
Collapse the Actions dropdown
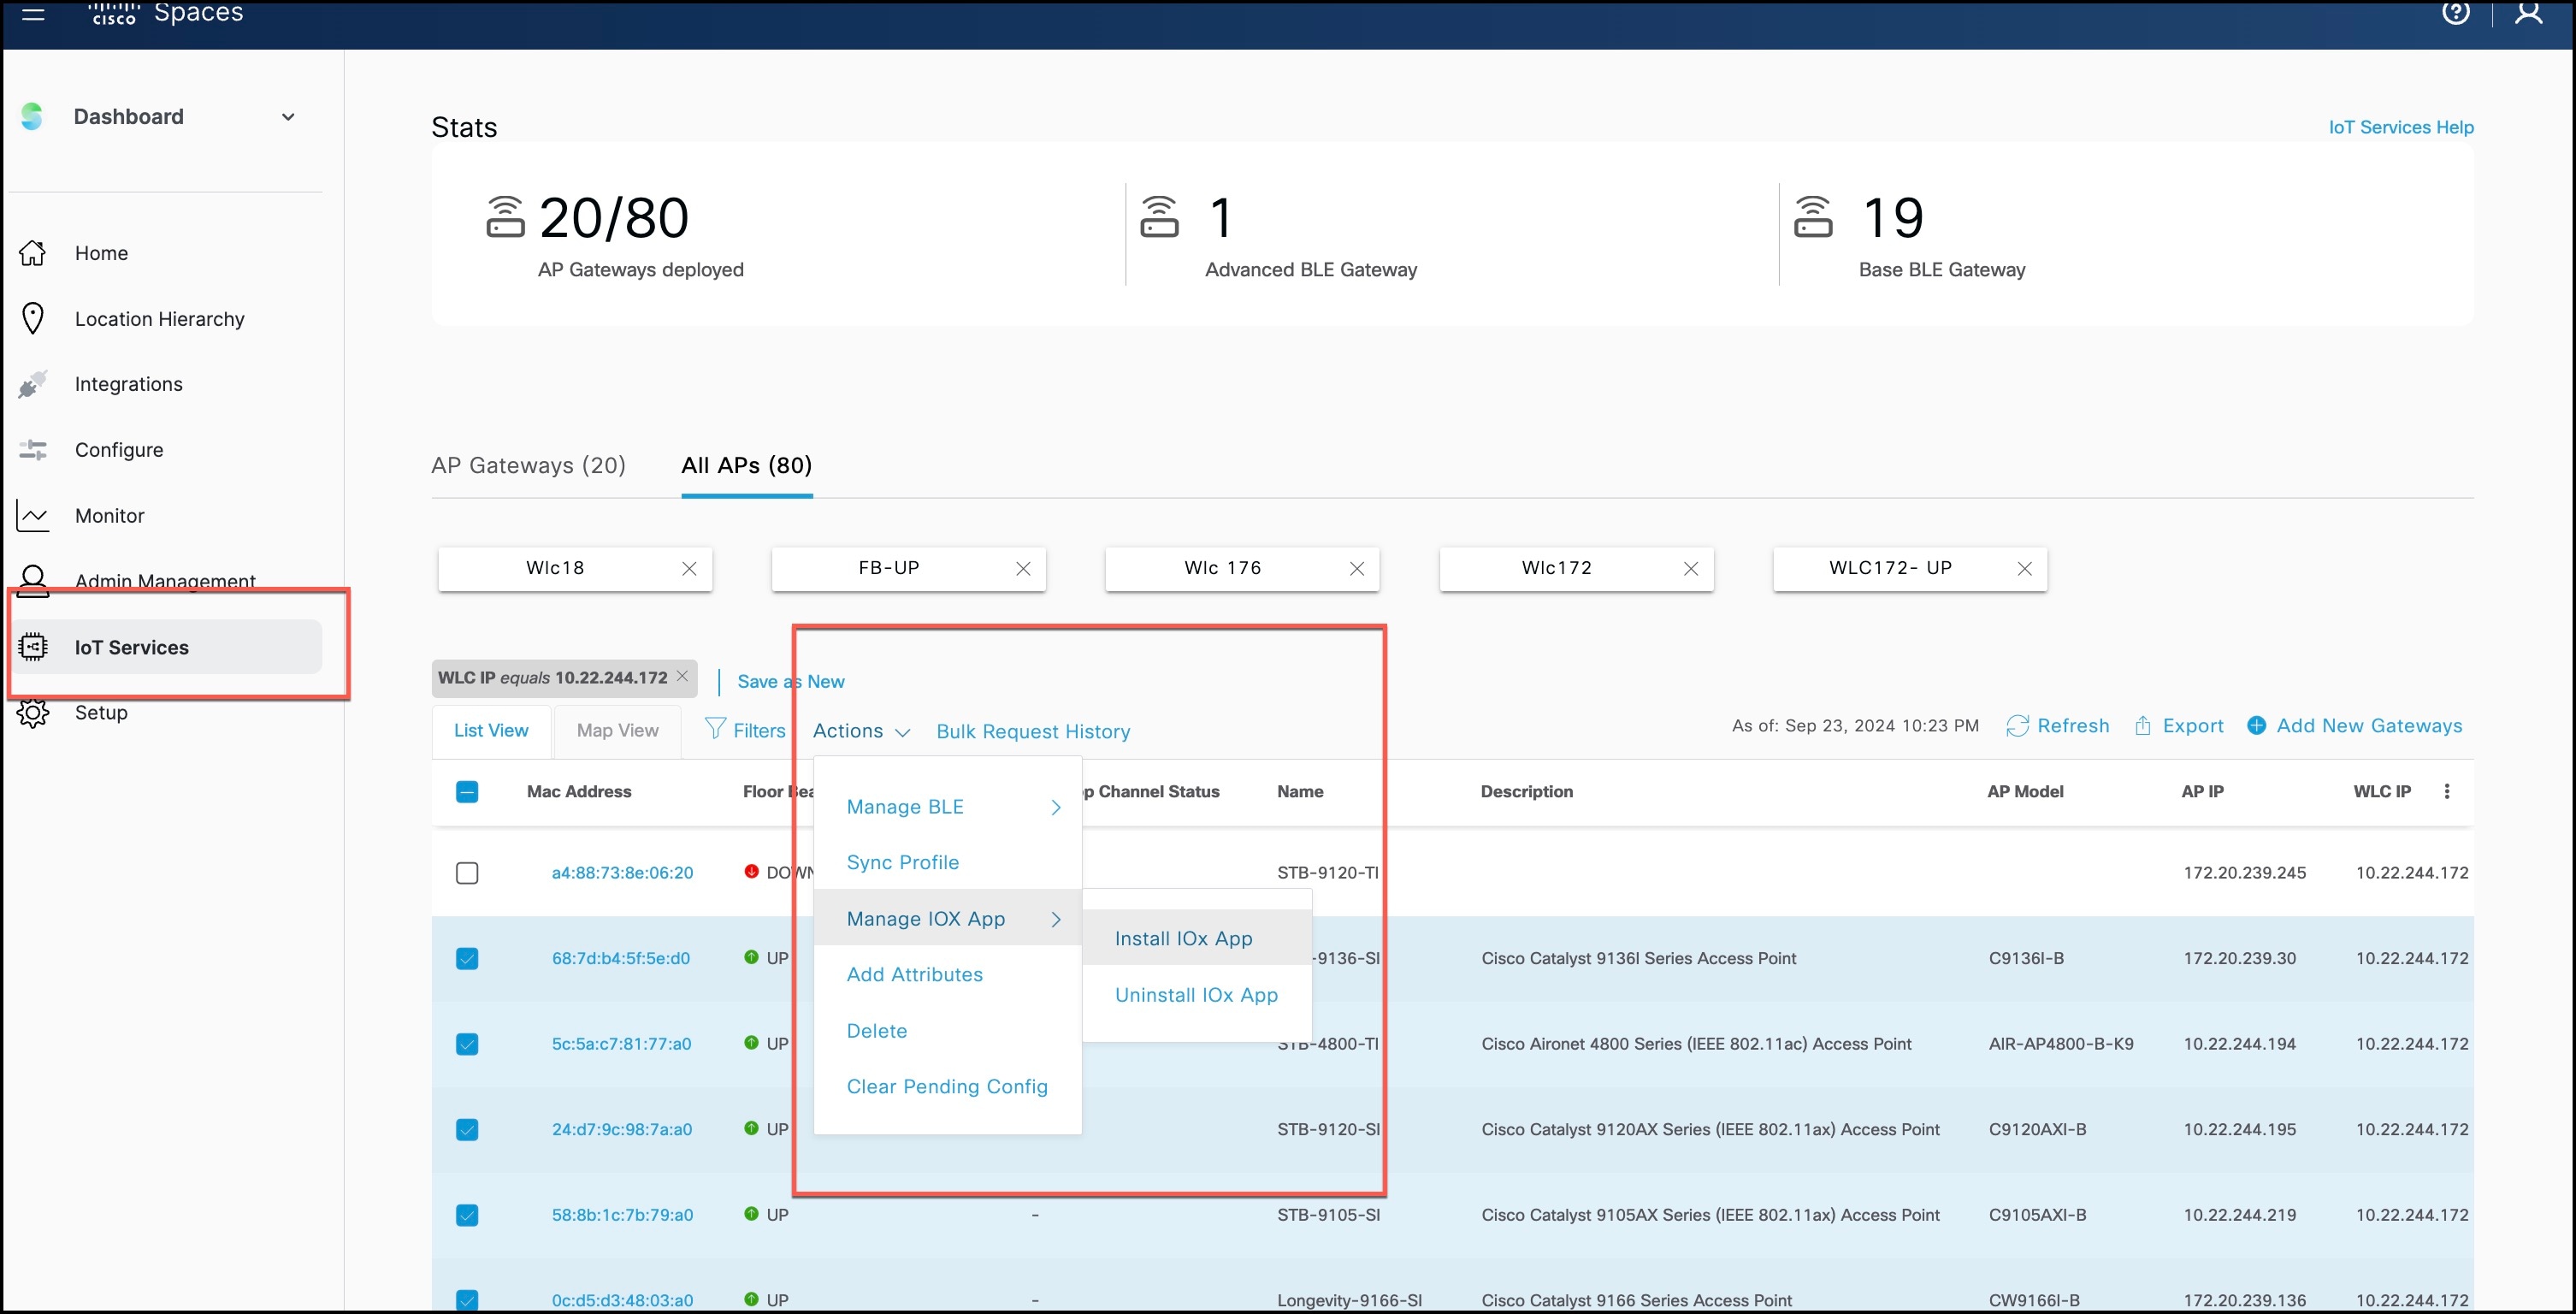pos(861,731)
